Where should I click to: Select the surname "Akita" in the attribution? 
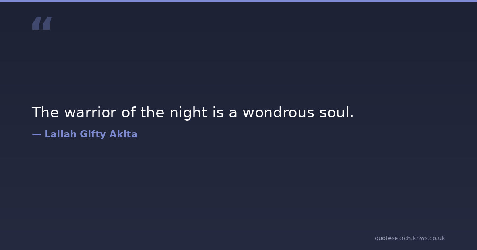(x=123, y=135)
